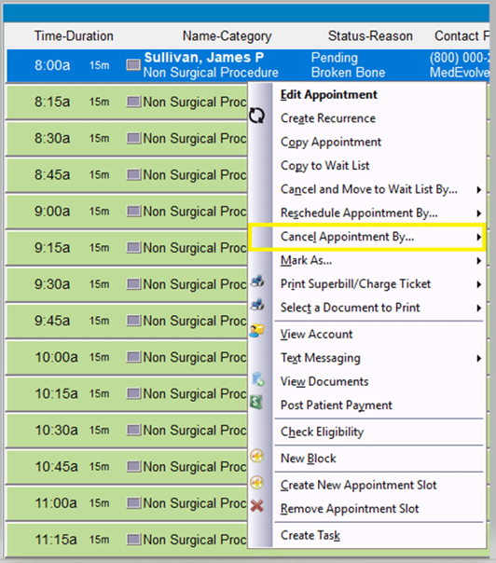Click the green dollar icon next to Post Patient Payment
Screen dimensions: 496x563
[256, 402]
